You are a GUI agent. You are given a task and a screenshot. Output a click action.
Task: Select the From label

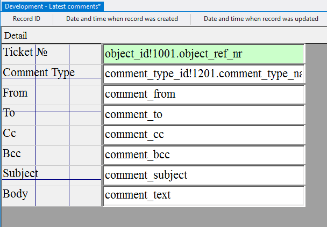(15, 93)
